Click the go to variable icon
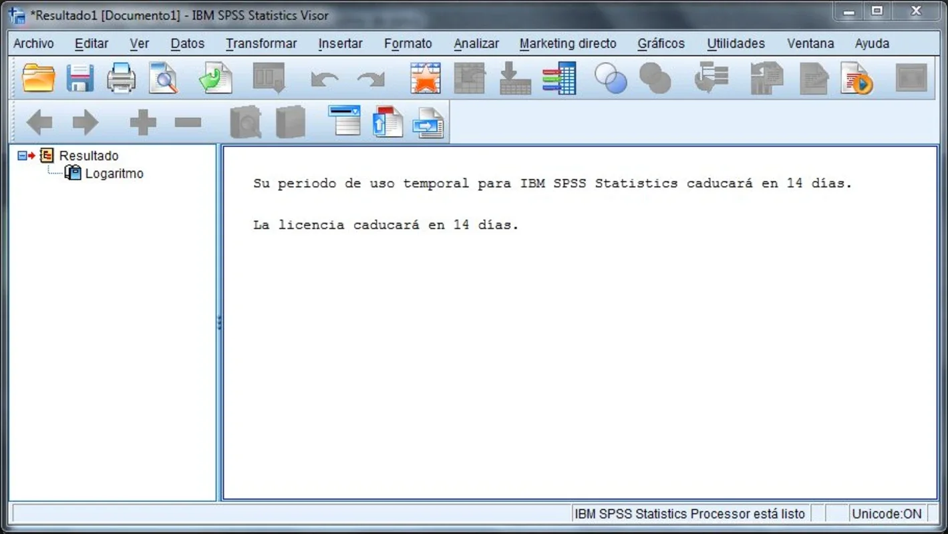948x534 pixels. pos(515,78)
